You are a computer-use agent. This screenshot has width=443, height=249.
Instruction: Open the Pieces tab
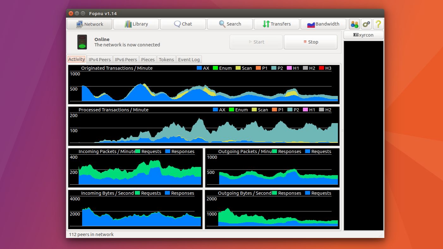coord(148,59)
